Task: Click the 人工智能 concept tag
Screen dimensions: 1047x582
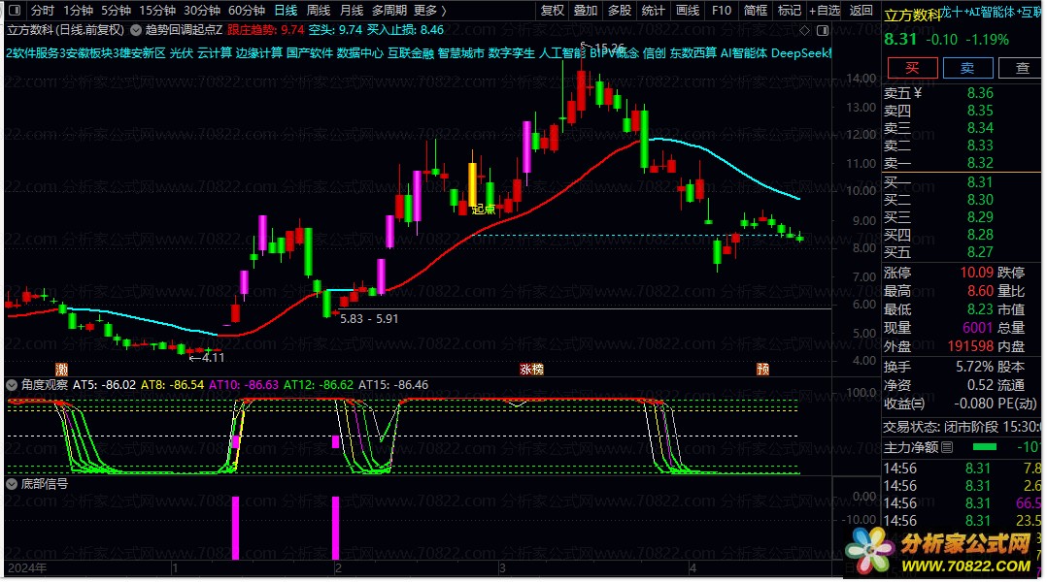Action: click(561, 53)
